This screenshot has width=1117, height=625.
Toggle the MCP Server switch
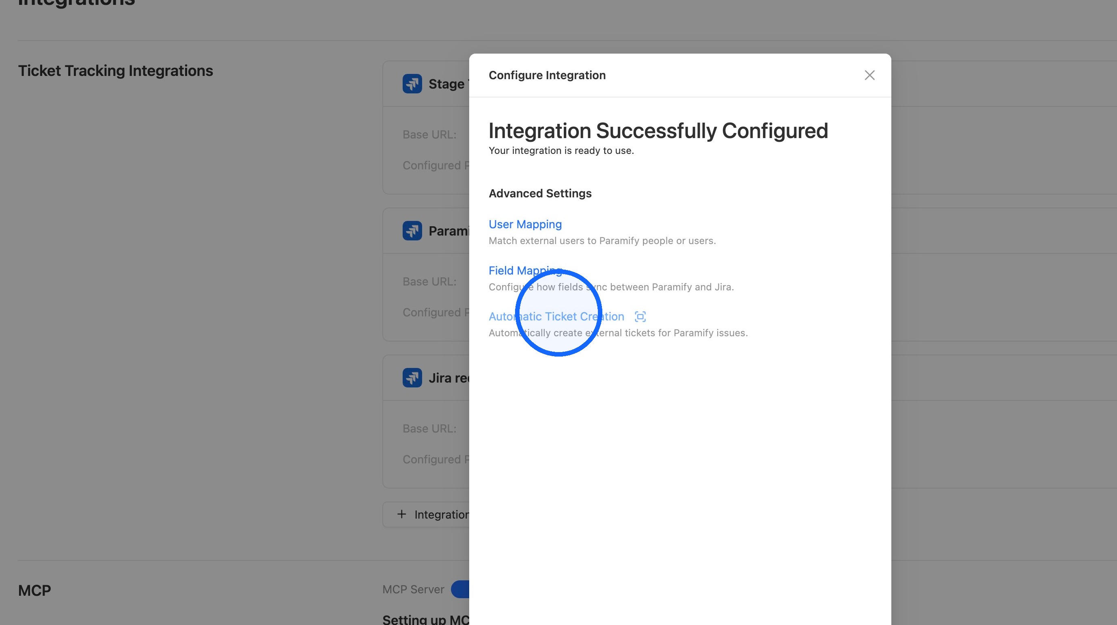pyautogui.click(x=460, y=589)
